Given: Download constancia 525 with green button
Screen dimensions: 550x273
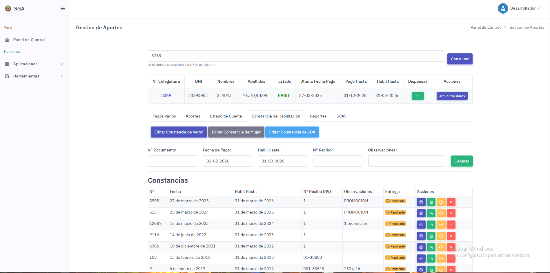Looking at the screenshot, I should pyautogui.click(x=431, y=213).
